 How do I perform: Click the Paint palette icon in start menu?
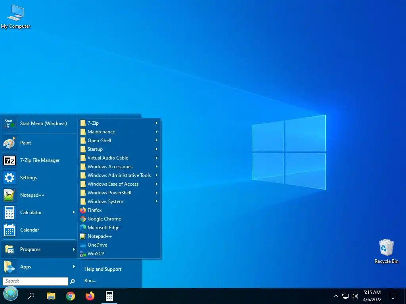(10, 143)
